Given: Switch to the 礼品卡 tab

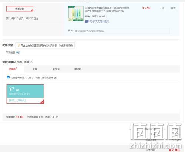Looking at the screenshot, I should pyautogui.click(x=56, y=69).
